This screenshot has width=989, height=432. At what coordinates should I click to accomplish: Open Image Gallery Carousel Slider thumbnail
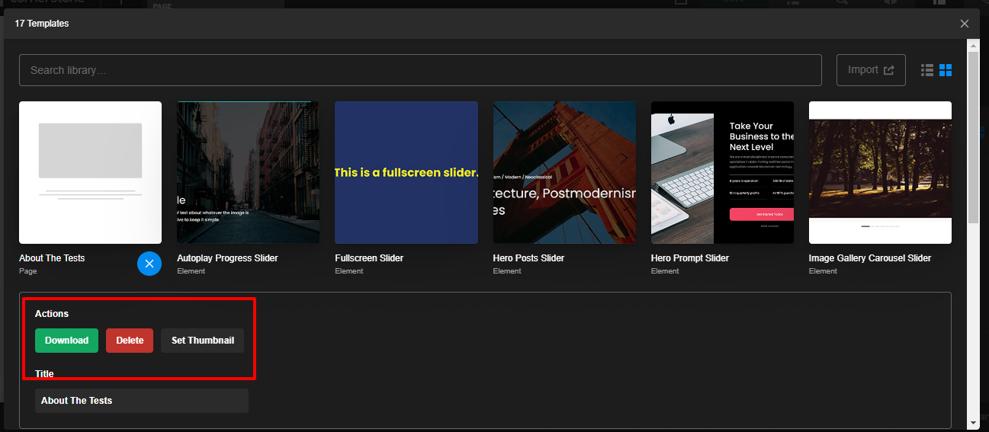click(x=880, y=172)
